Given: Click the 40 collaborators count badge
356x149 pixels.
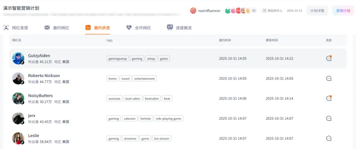Looking at the screenshot, I should click(254, 11).
